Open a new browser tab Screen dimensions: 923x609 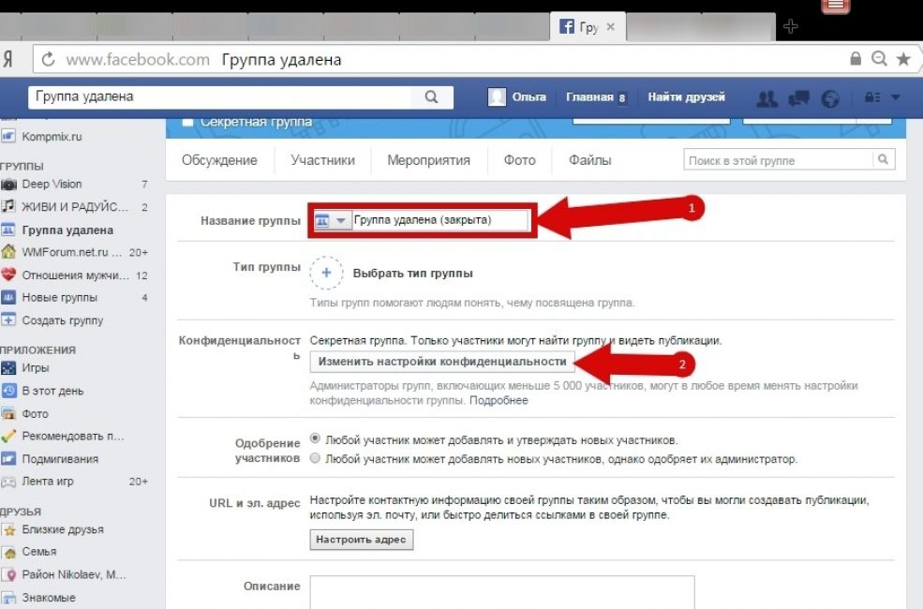pos(791,26)
